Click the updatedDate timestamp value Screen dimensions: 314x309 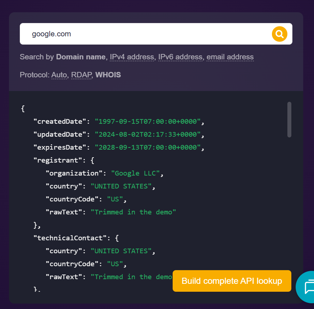click(x=147, y=135)
